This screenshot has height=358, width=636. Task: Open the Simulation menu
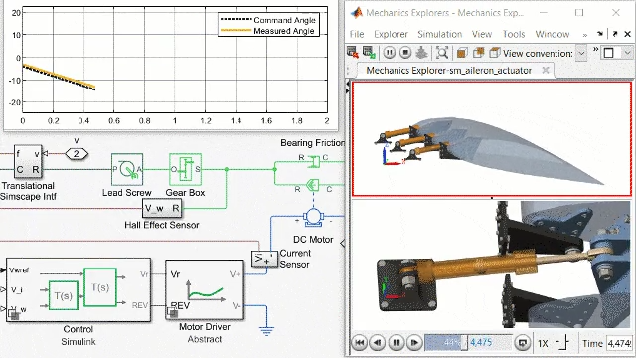pyautogui.click(x=439, y=34)
